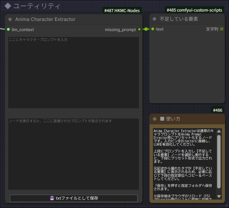The image size is (229, 208).
Task: Click the 使い方 note scroll up arrow
Action: [219, 131]
